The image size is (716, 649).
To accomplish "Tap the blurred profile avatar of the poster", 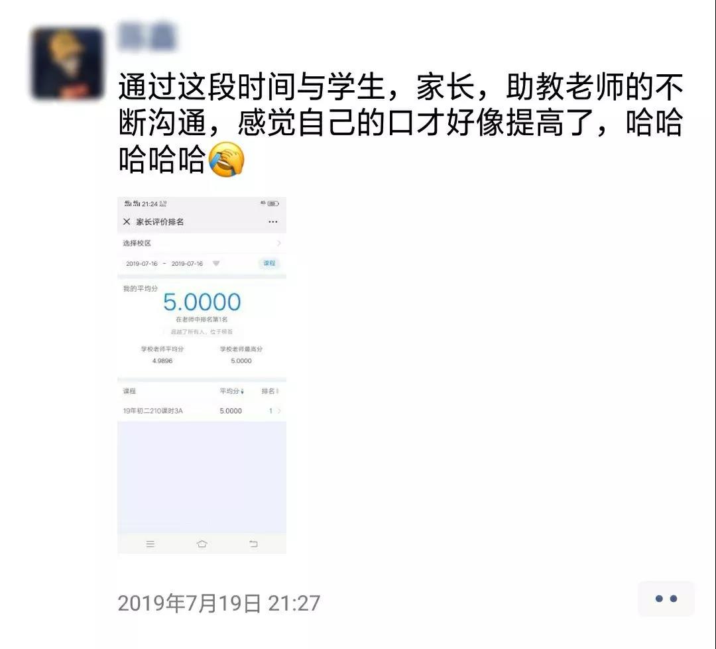I will [67, 63].
